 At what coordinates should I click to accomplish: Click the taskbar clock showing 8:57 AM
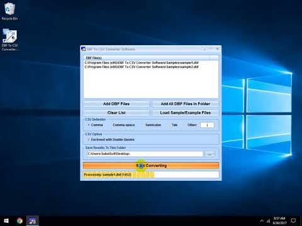[279, 220]
